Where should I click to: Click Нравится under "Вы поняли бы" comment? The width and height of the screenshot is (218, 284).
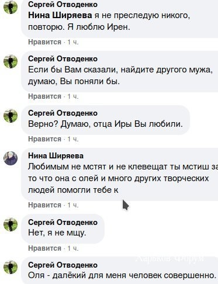pyautogui.click(x=45, y=96)
